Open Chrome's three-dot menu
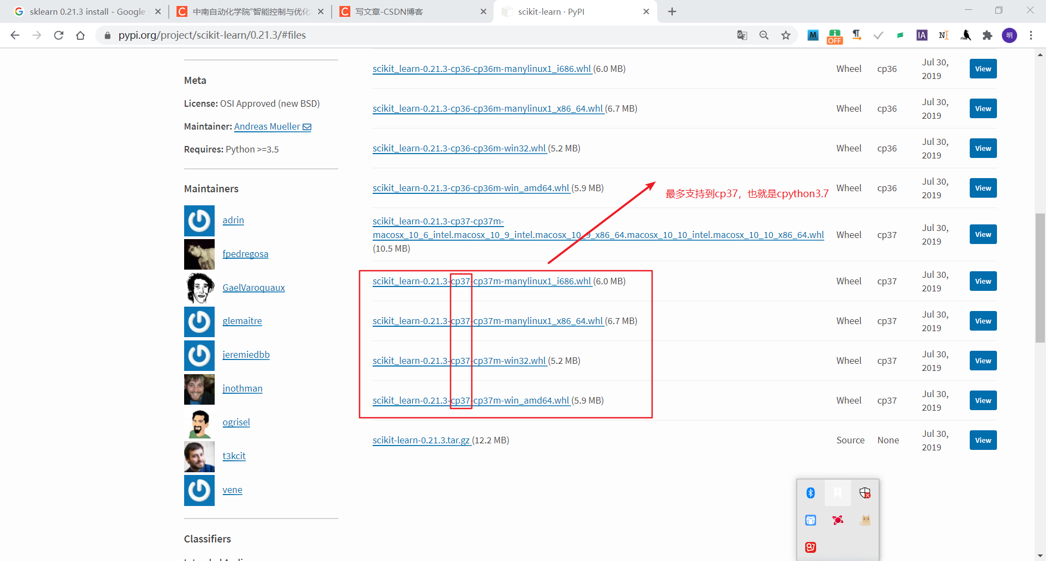The width and height of the screenshot is (1046, 561). pyautogui.click(x=1031, y=35)
